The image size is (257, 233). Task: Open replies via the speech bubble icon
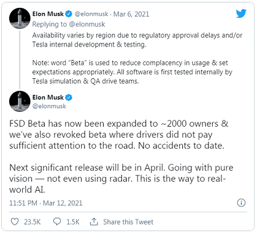(x=57, y=221)
